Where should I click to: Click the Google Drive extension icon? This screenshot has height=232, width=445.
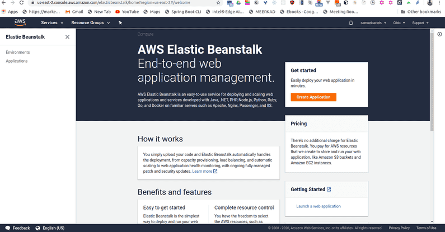[x=238, y=3]
